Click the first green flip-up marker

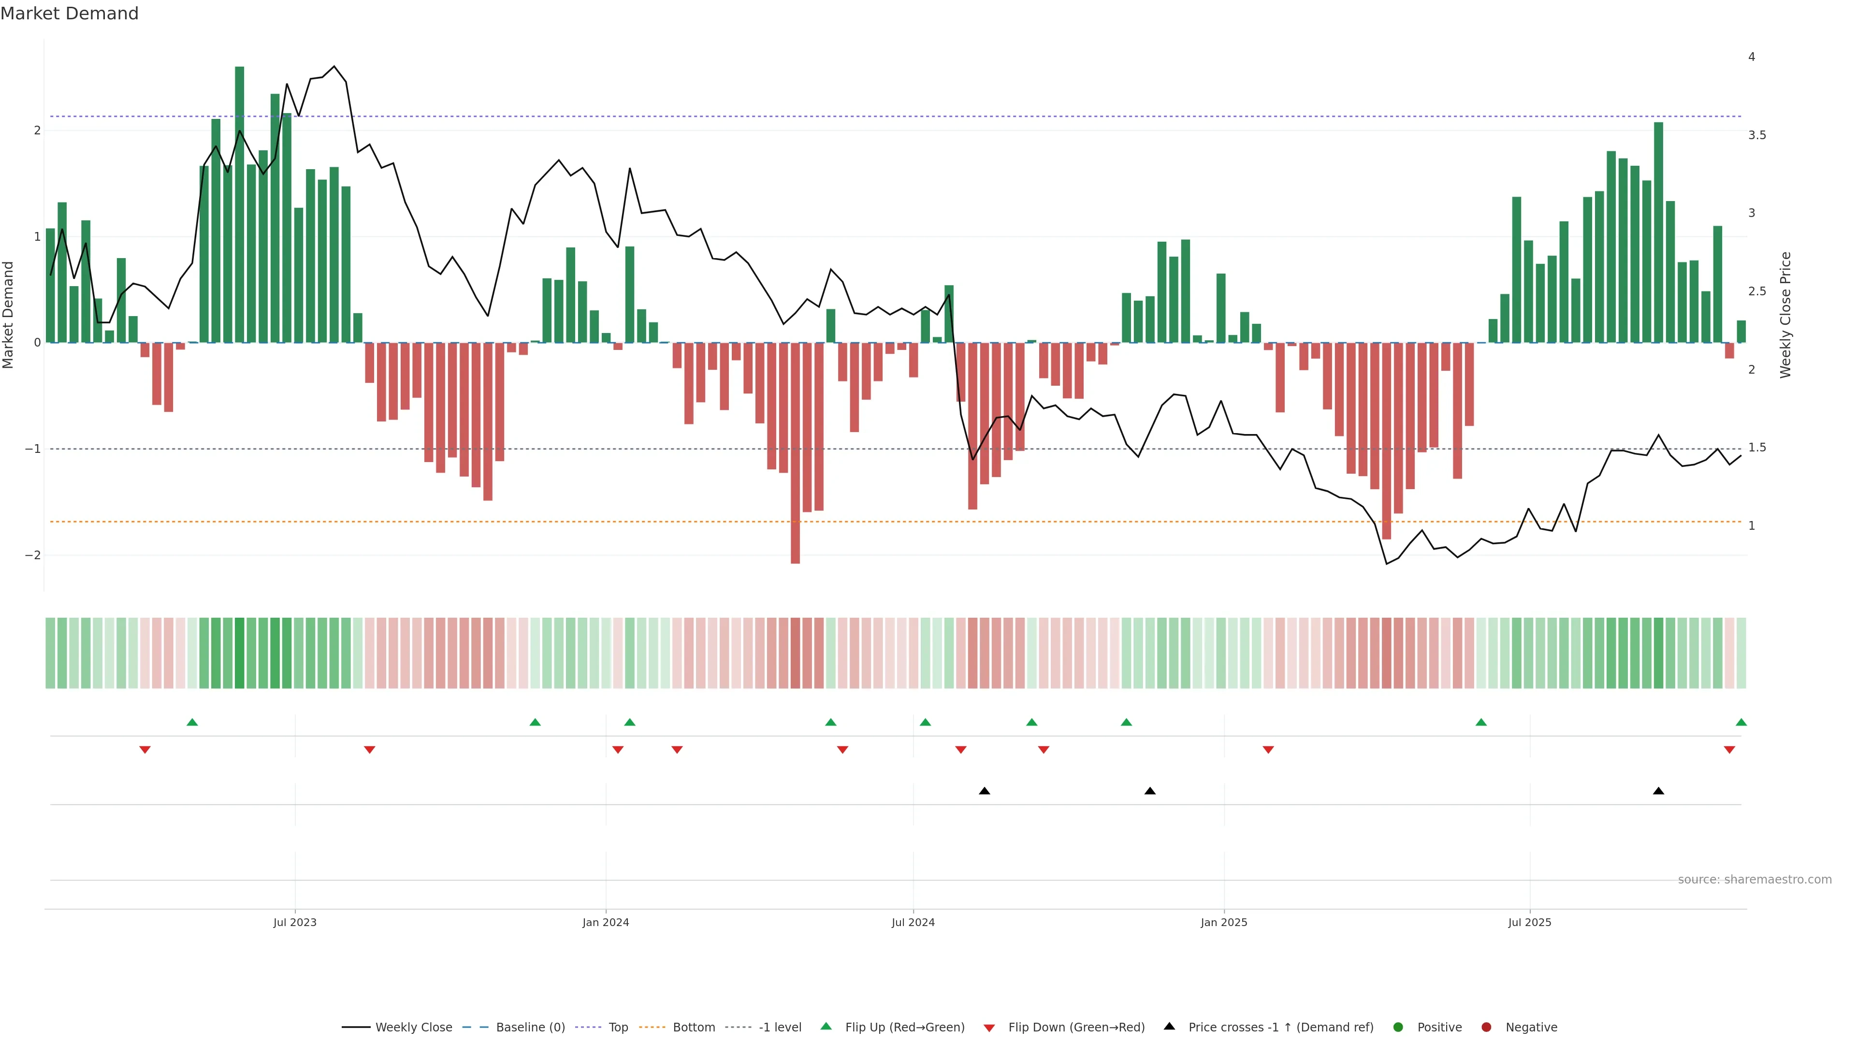point(192,723)
